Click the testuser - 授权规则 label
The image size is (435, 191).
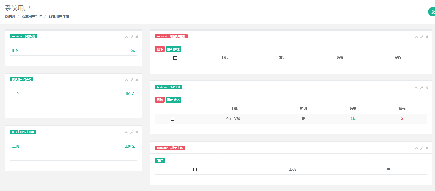point(24,36)
